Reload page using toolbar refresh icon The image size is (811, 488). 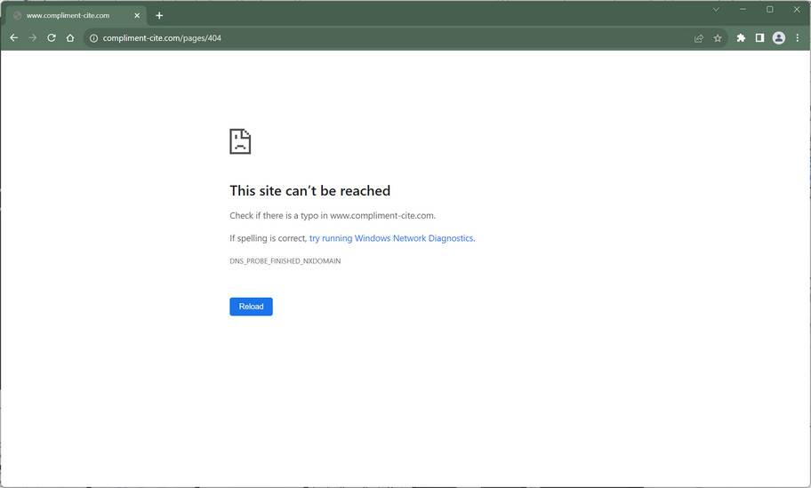pos(52,37)
